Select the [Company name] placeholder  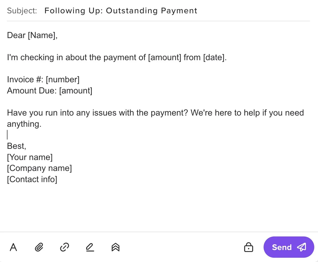[x=39, y=168]
